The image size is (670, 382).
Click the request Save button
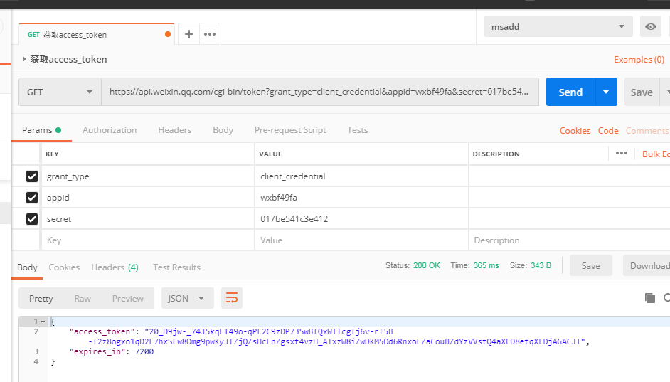tap(642, 92)
